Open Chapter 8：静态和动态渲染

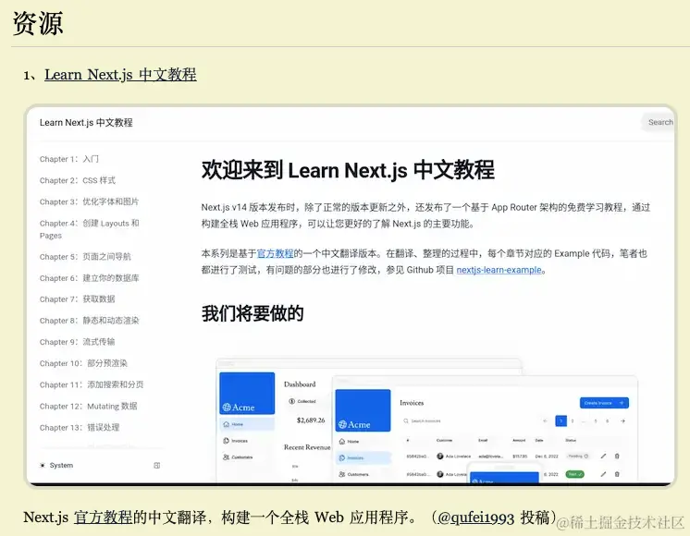click(89, 321)
